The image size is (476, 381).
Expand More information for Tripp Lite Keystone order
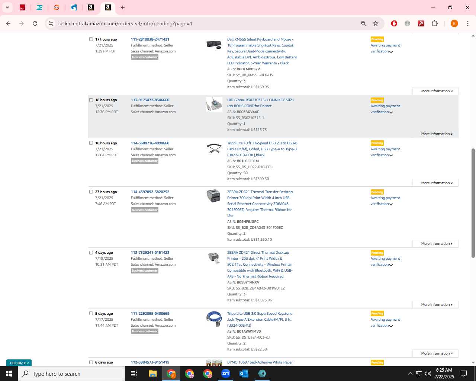(435, 353)
